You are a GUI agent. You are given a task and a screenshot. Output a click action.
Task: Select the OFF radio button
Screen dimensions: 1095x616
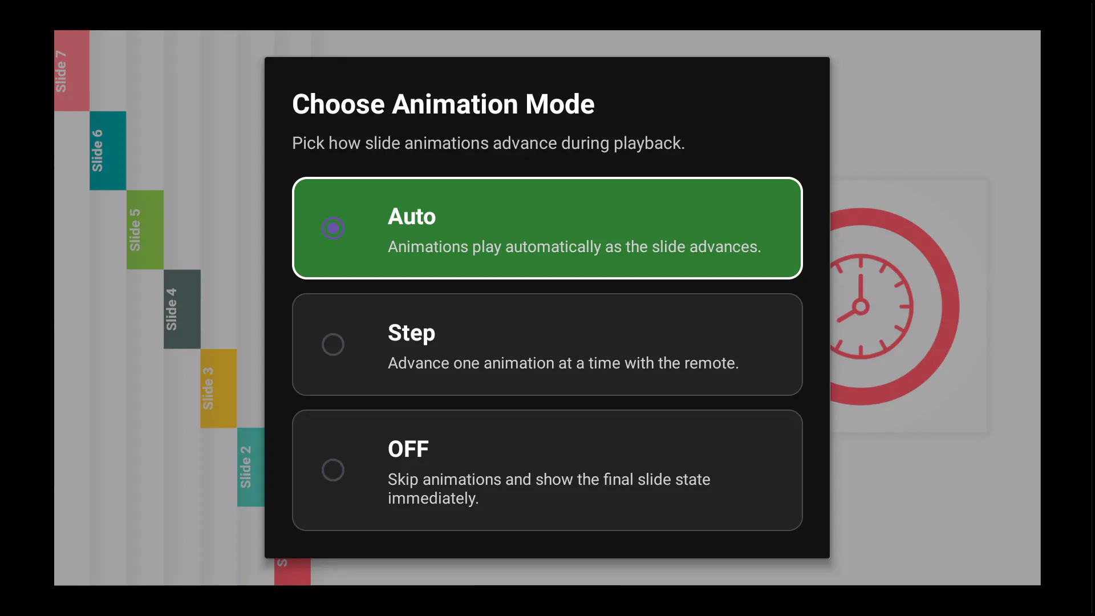[x=333, y=470]
